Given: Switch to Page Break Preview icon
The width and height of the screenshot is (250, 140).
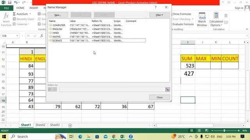Looking at the screenshot, I should 207,131.
